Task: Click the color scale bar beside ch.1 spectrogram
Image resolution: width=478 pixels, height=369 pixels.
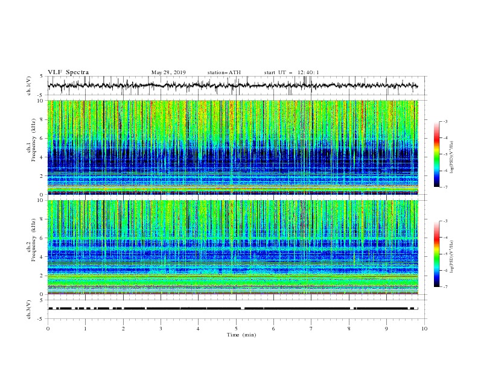Action: point(437,154)
